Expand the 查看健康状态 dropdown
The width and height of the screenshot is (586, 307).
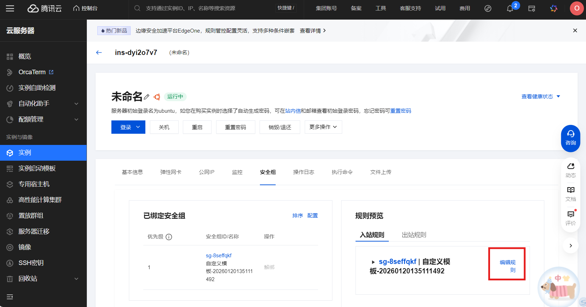point(541,97)
